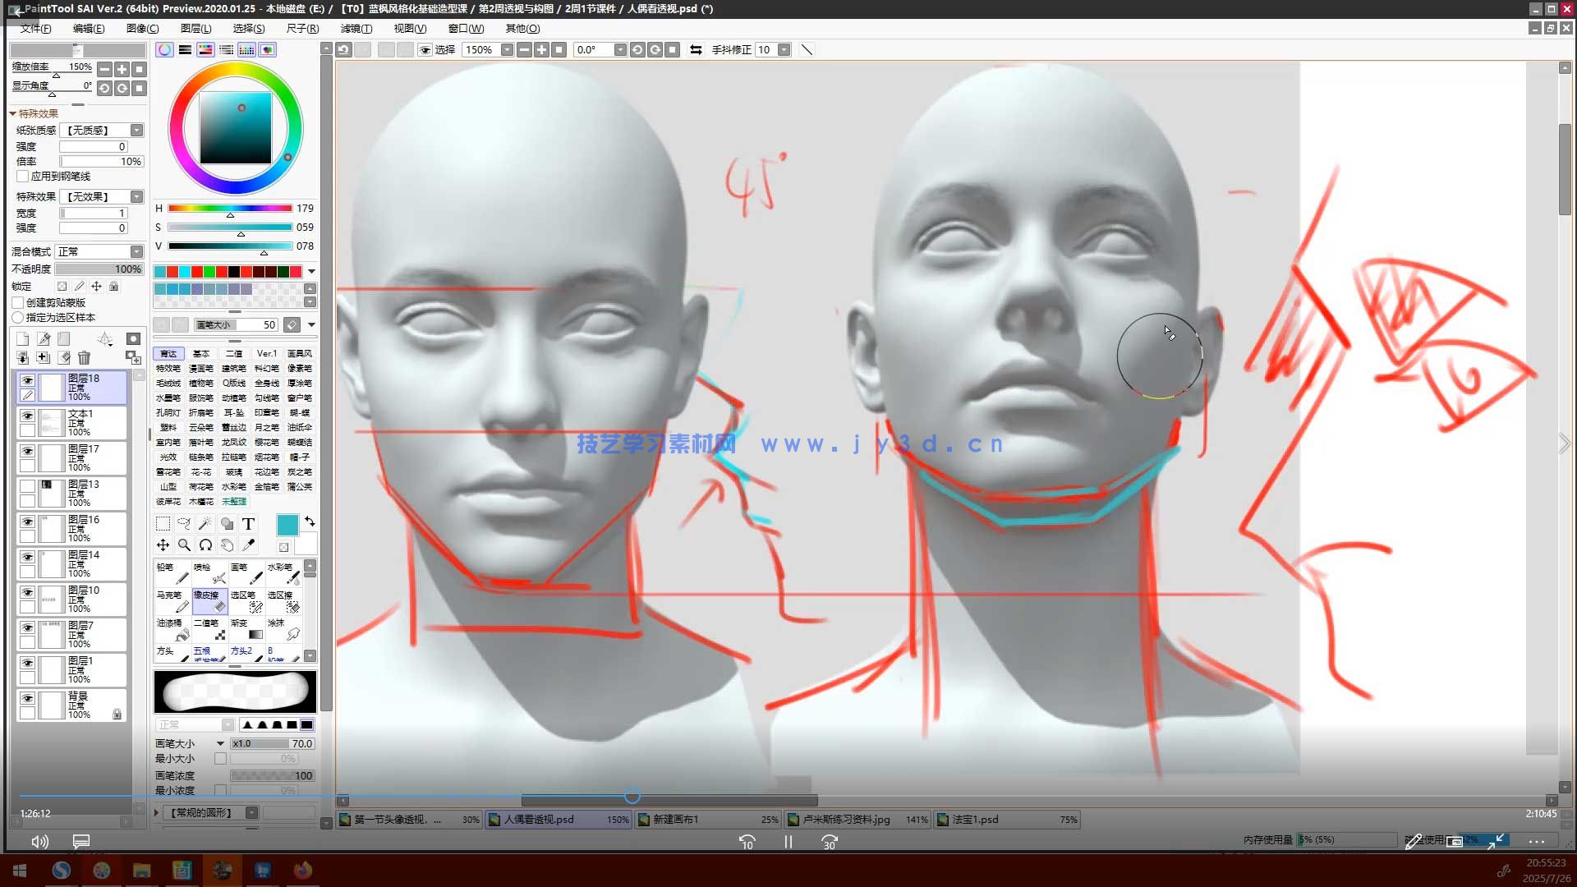Open the 混合模式 blend mode dropdown
The image size is (1577, 887).
click(x=136, y=251)
